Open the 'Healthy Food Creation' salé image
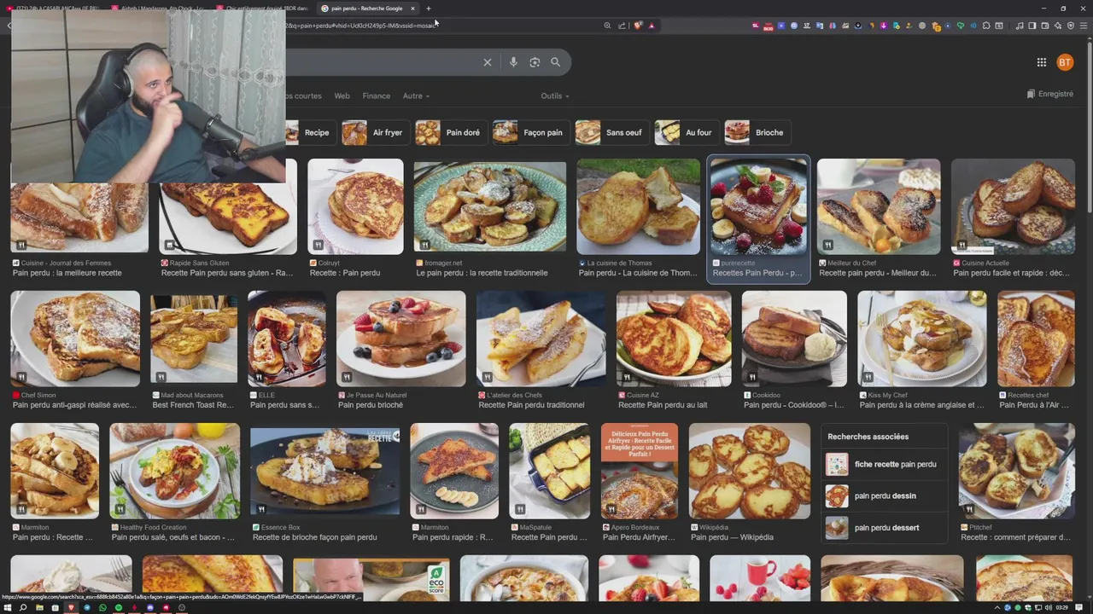1093x614 pixels. coord(174,471)
